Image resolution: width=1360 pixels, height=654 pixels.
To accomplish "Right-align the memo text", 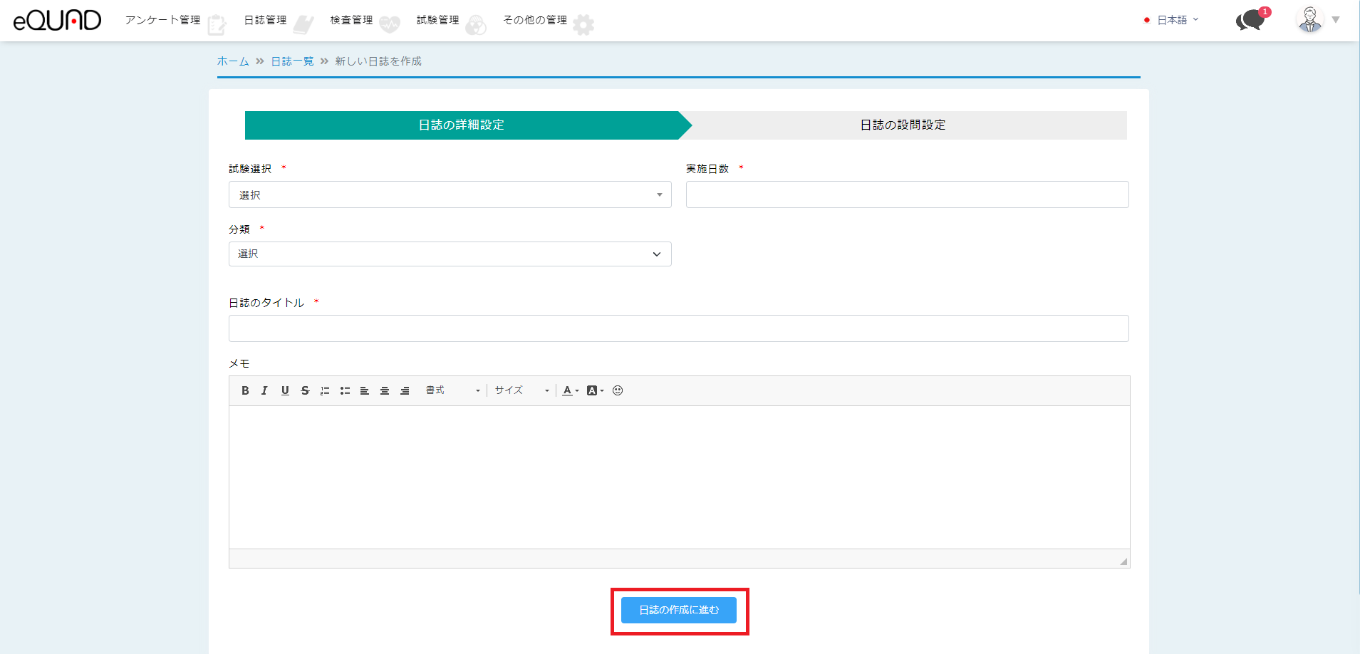I will [x=405, y=390].
